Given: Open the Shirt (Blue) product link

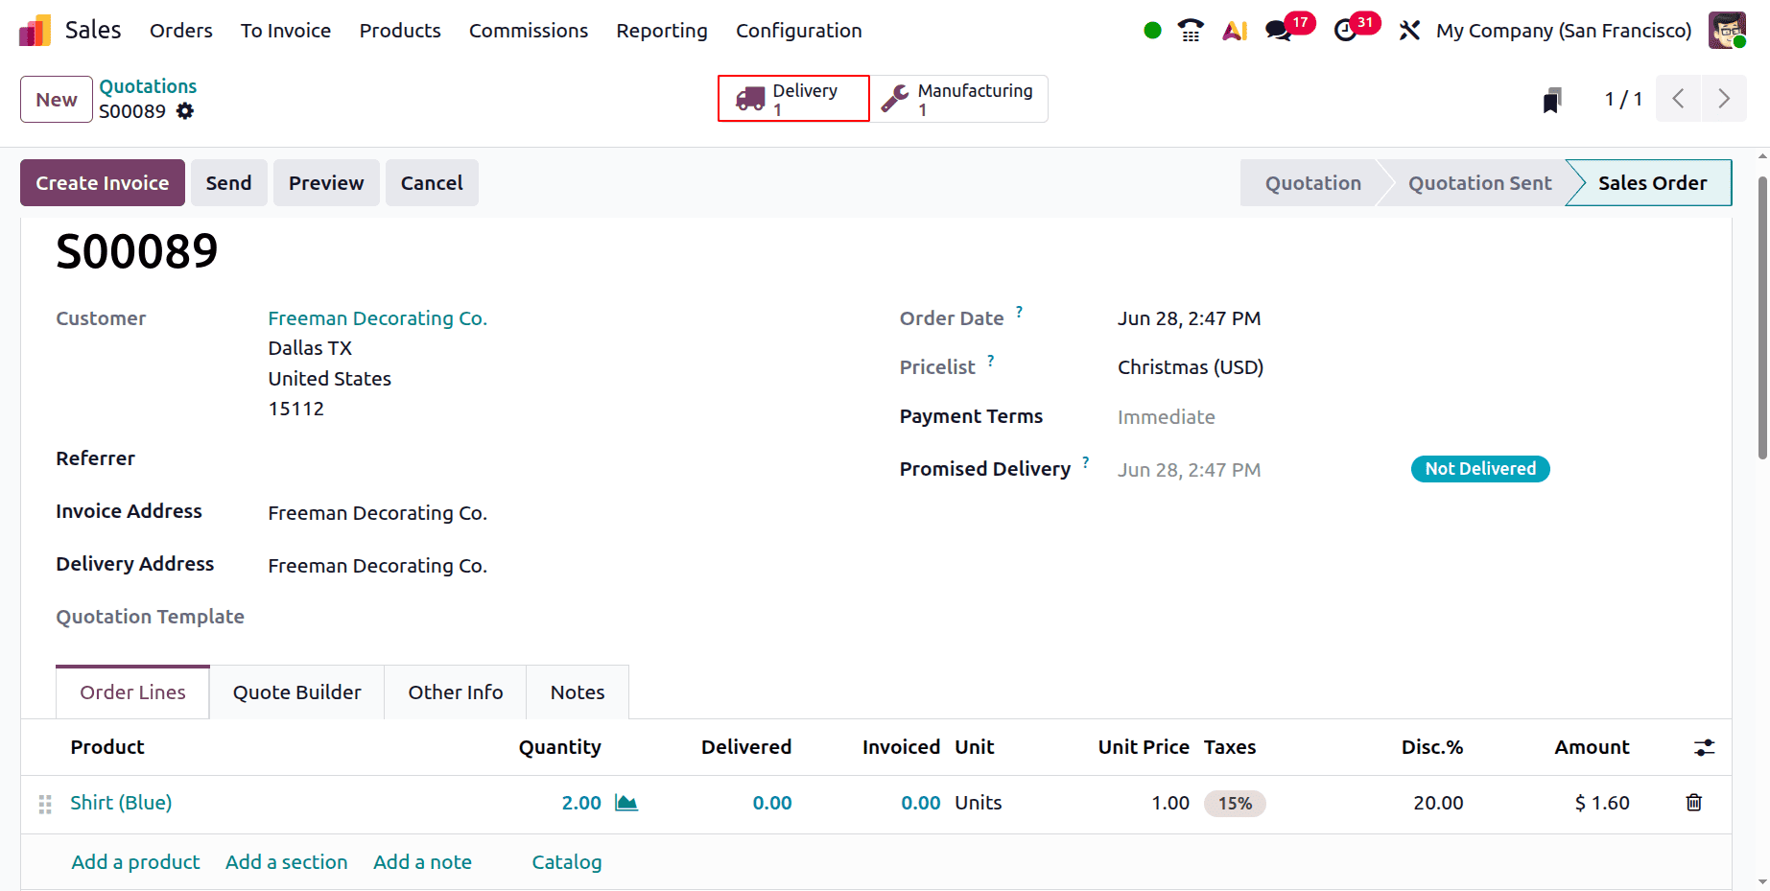Looking at the screenshot, I should (121, 803).
